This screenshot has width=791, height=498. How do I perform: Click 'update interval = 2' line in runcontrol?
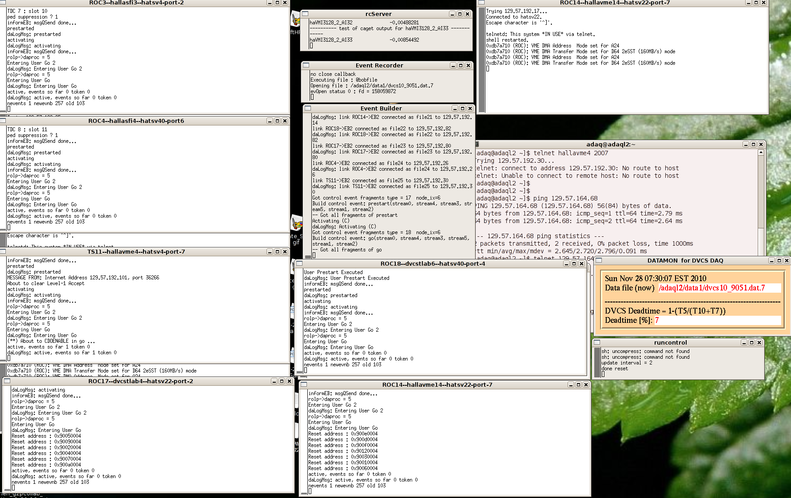[x=627, y=363]
